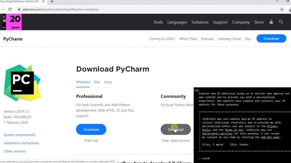Open the Store menu

[259, 22]
